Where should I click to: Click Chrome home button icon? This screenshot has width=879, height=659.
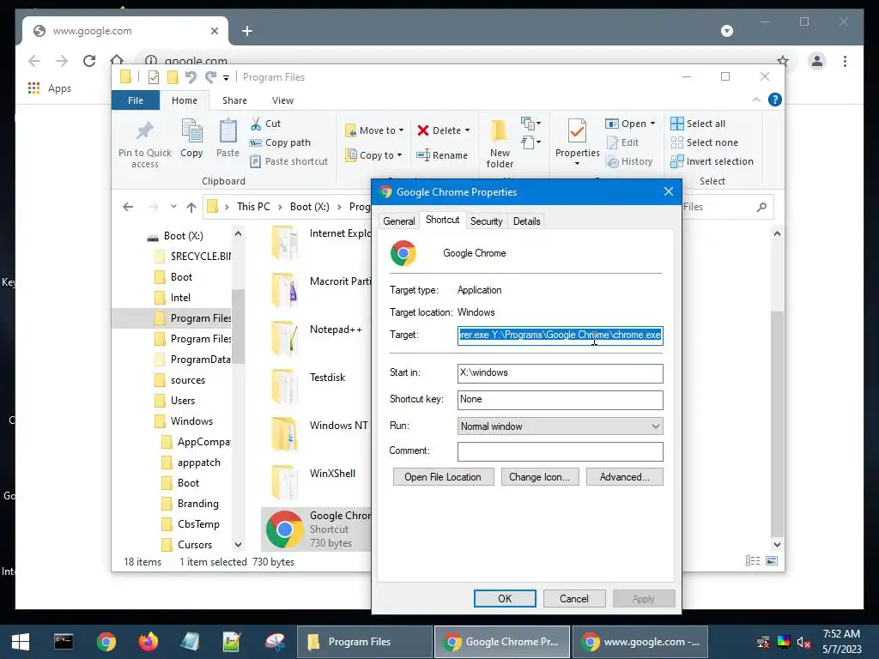pyautogui.click(x=117, y=59)
